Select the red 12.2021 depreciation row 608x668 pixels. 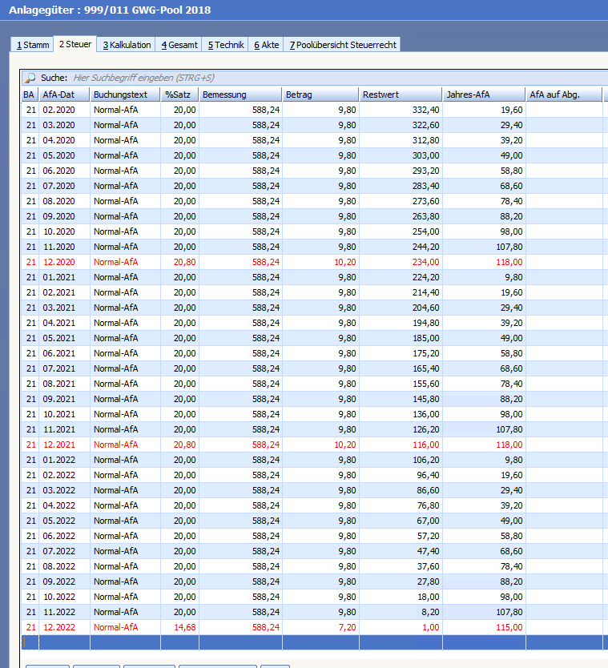tap(240, 445)
